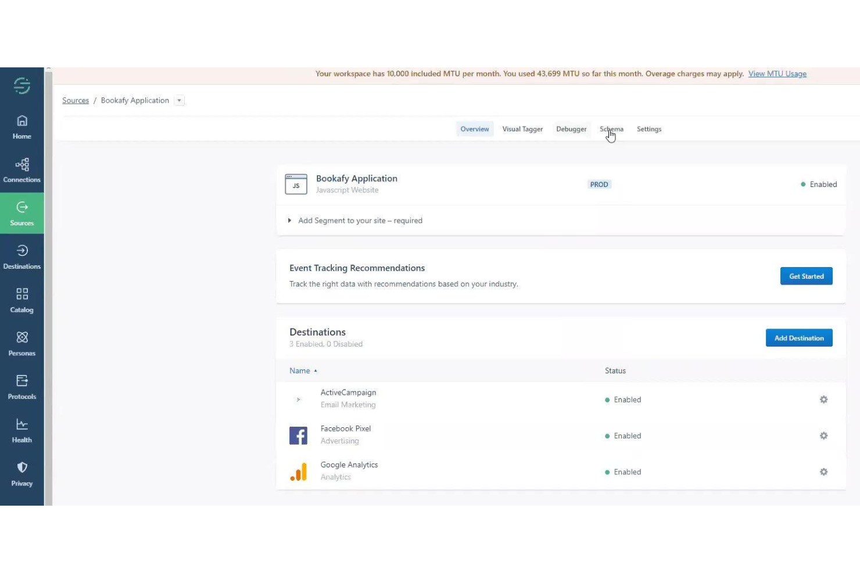
Task: Click the ActiveCampaign arrow icon
Action: click(x=298, y=399)
